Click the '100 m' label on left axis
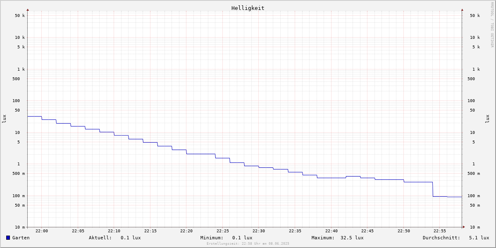Screen dimensions: 496x248 19,196
